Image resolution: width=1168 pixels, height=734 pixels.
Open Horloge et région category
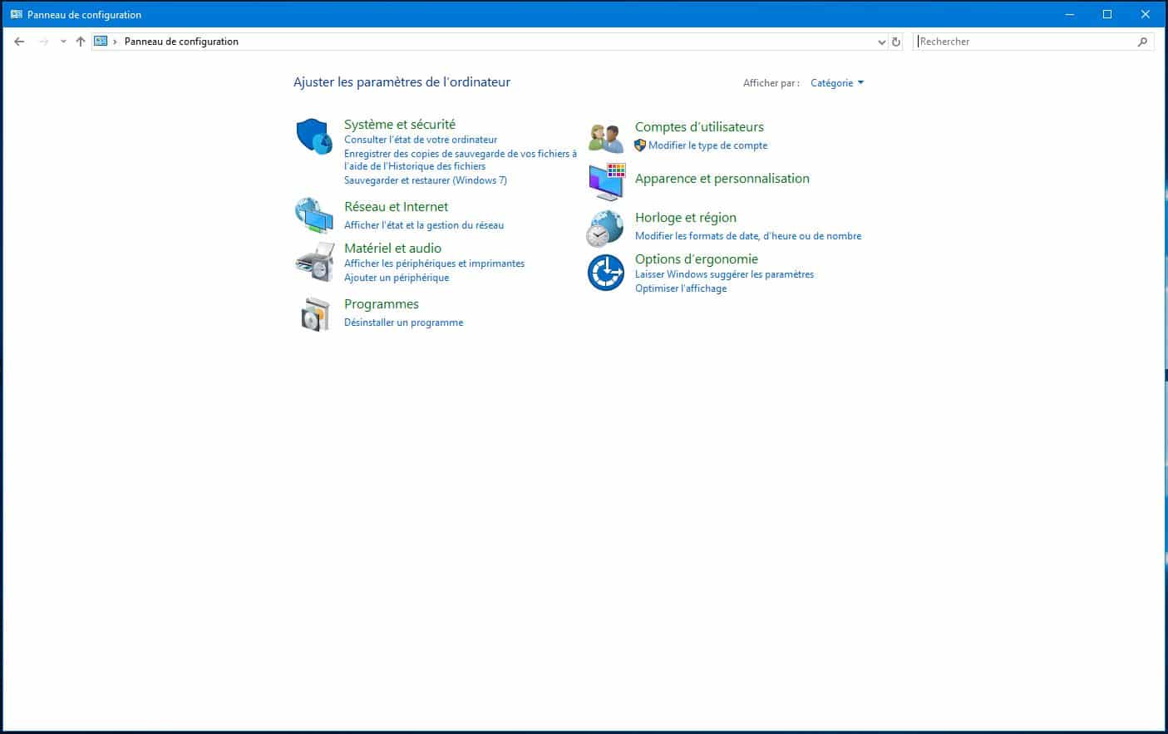686,218
